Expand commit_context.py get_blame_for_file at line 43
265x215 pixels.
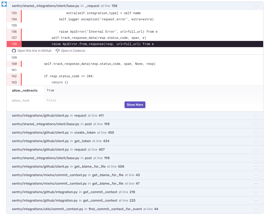[x=256, y=175]
